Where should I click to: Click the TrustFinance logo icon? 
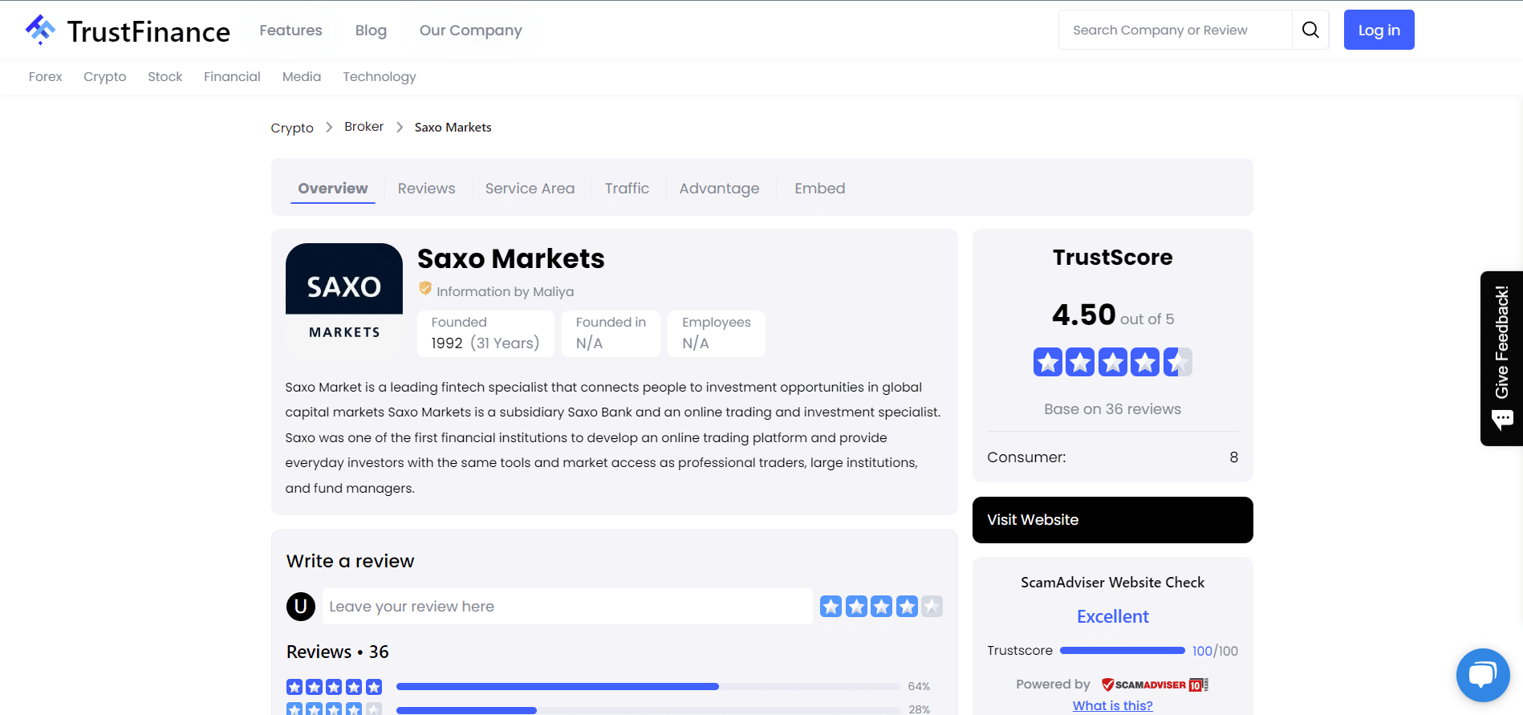click(40, 30)
